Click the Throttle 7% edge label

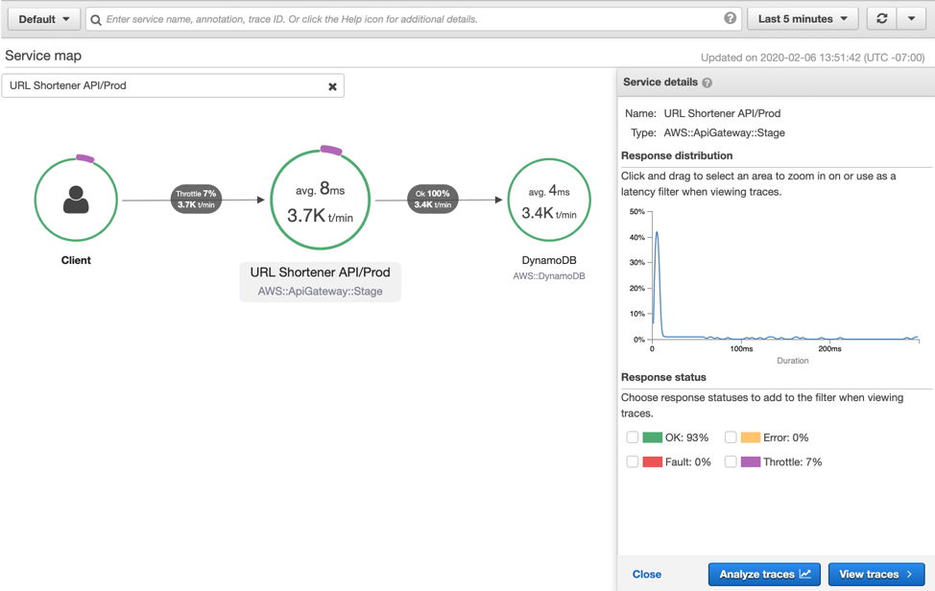click(196, 199)
